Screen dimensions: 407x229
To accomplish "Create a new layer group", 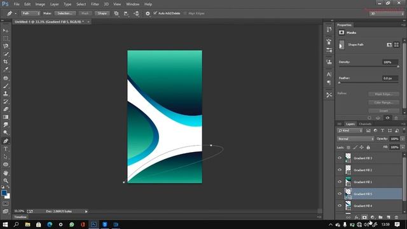I will point(380,217).
